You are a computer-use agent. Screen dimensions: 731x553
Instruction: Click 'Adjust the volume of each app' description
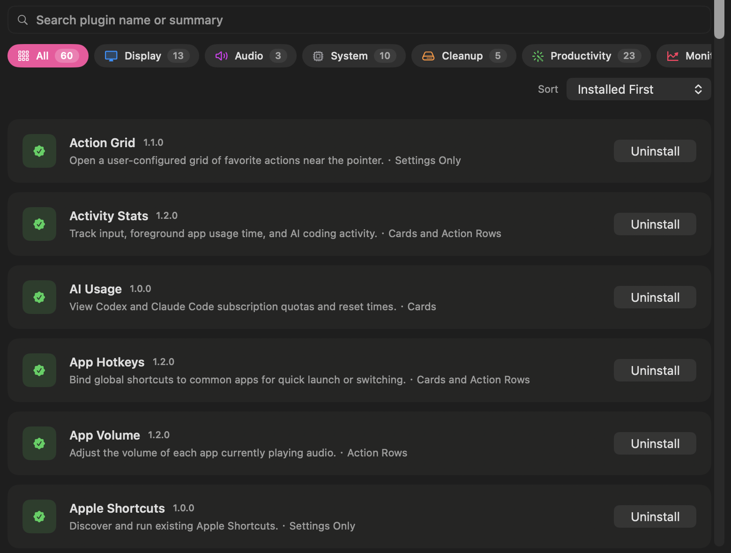click(202, 453)
